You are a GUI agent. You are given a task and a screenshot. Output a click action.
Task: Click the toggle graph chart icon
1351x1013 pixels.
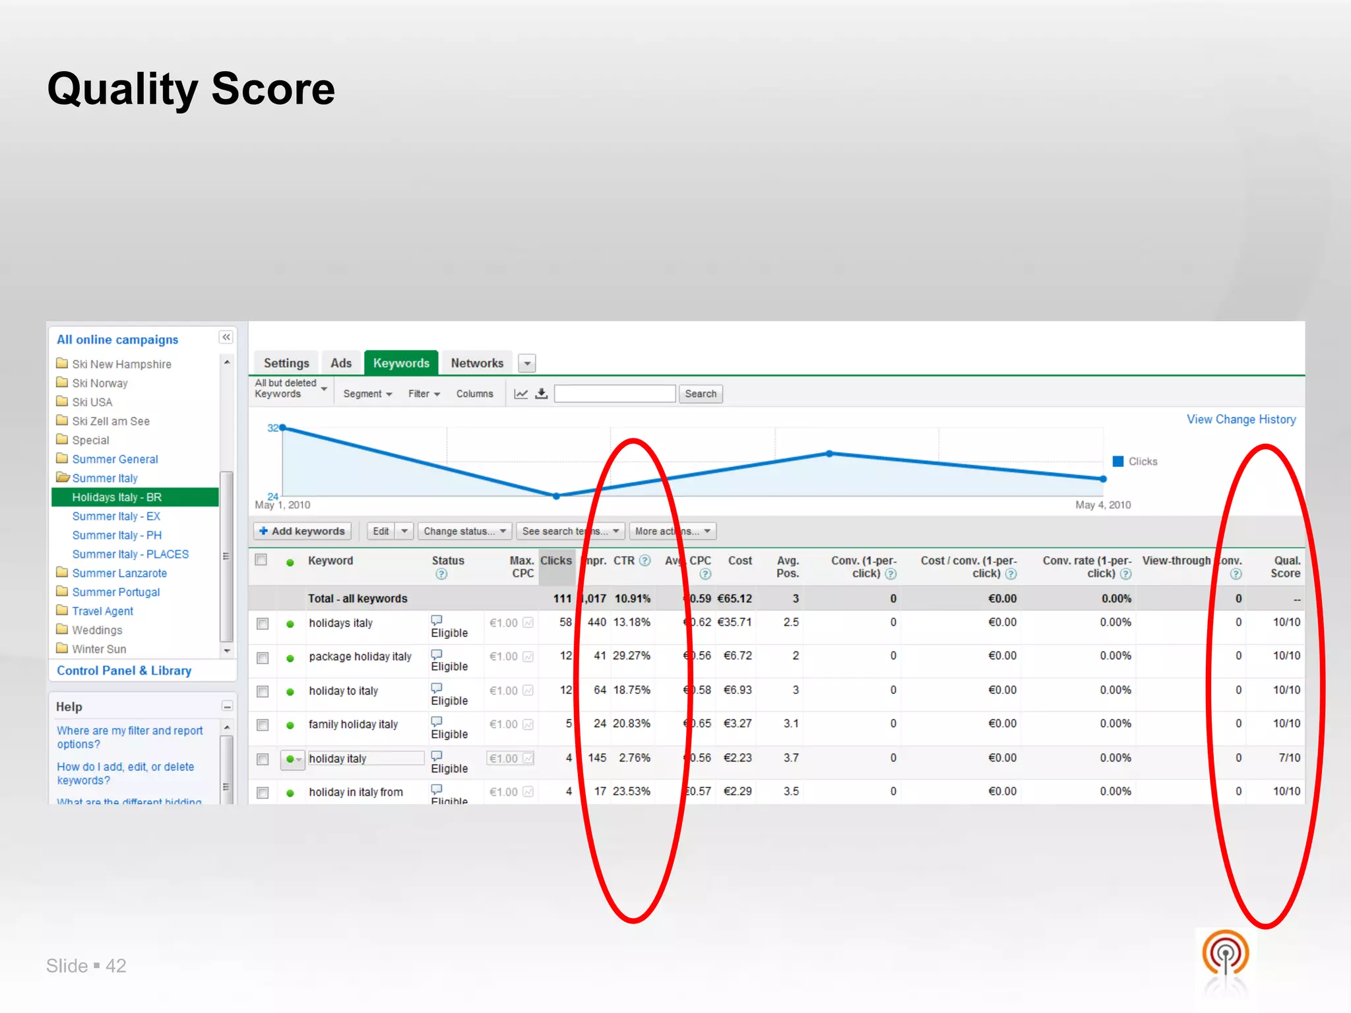pos(521,394)
